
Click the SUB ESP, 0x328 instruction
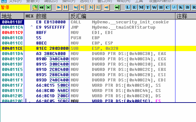pyautogui.click(x=95, y=48)
